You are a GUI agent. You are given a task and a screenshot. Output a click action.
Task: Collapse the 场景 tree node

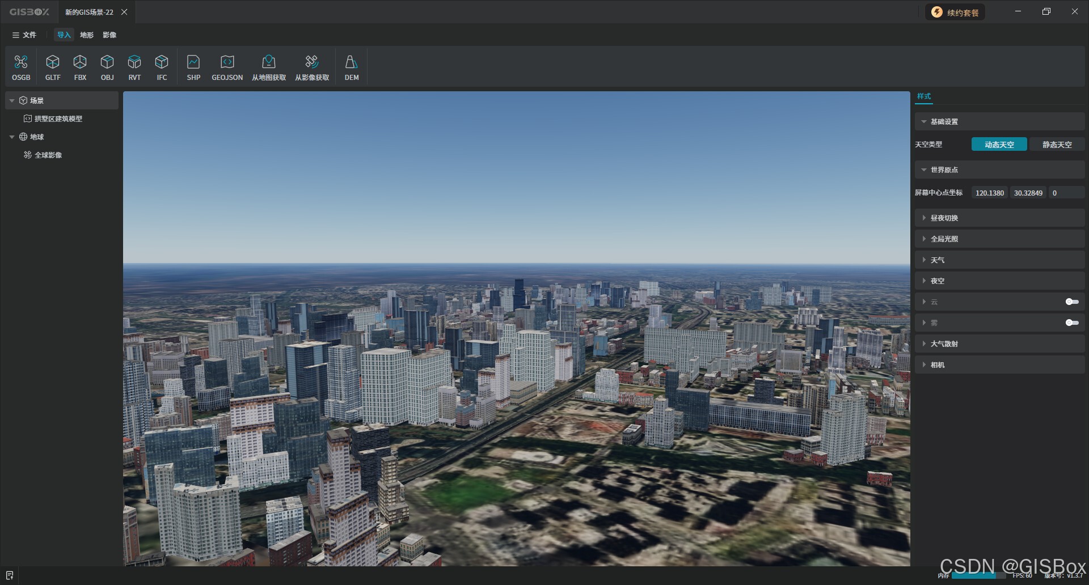[12, 100]
